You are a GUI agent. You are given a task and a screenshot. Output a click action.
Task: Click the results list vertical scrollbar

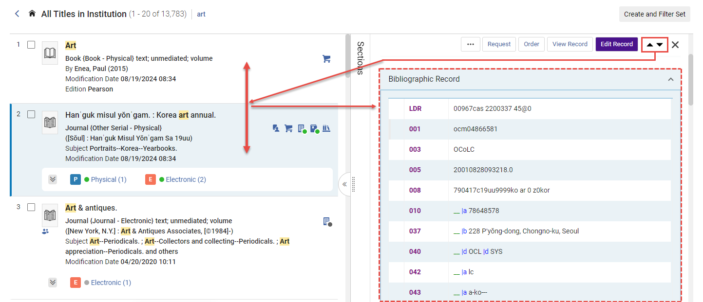coord(347,56)
